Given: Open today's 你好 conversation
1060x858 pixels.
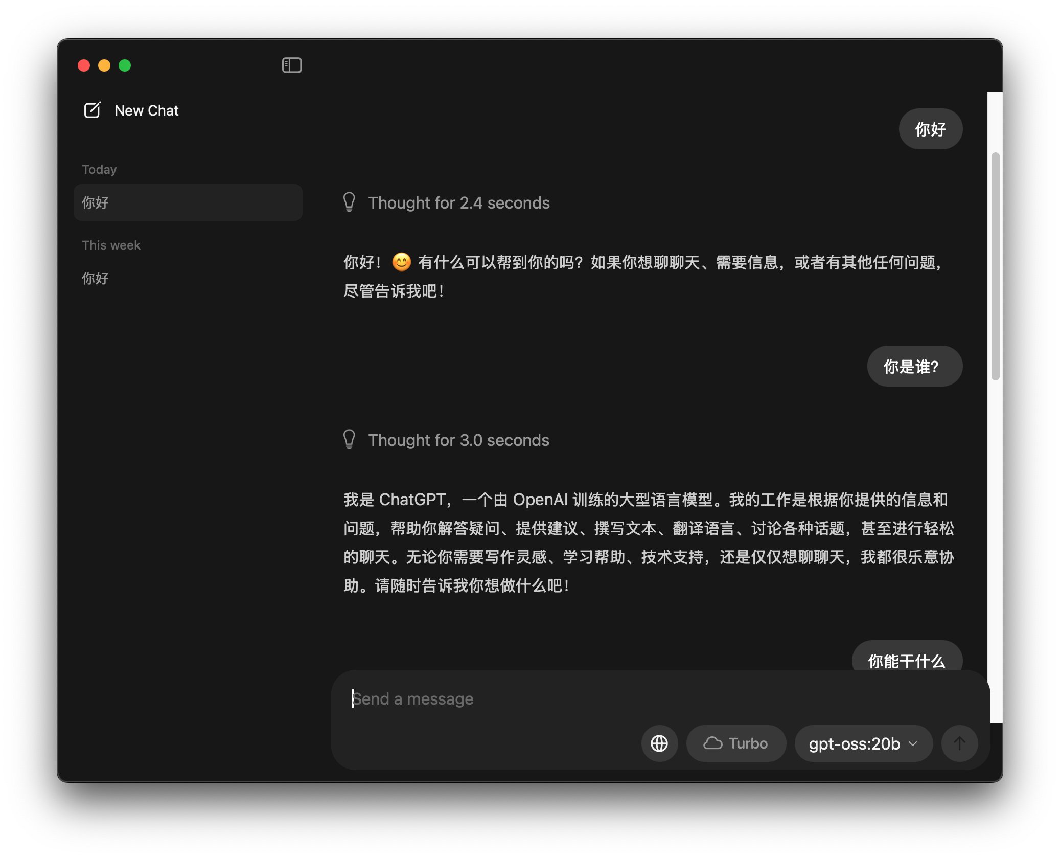Looking at the screenshot, I should [188, 202].
